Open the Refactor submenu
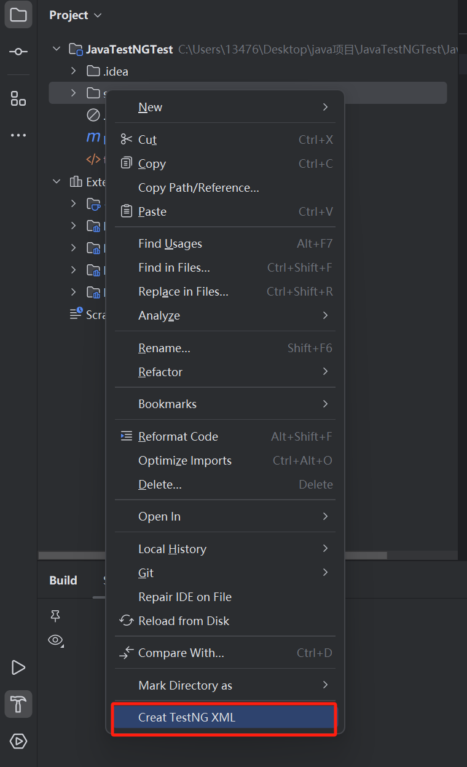The width and height of the screenshot is (467, 767). click(x=225, y=372)
